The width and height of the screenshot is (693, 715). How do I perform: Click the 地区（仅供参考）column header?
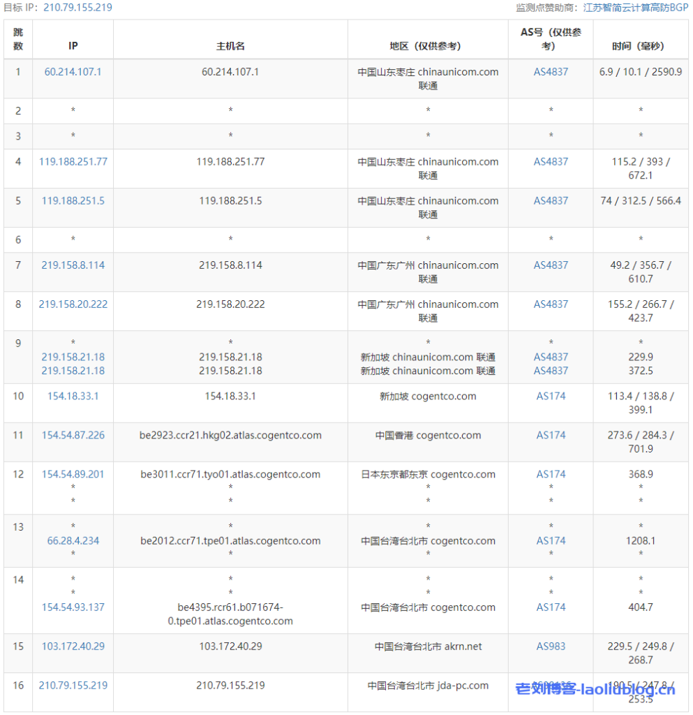tap(428, 46)
